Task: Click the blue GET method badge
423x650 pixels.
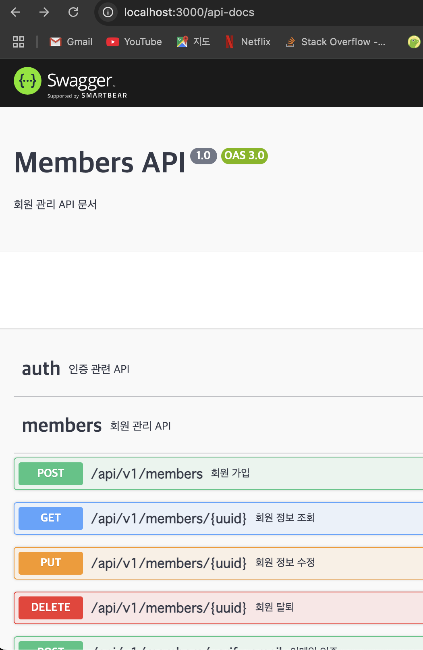Action: pyautogui.click(x=51, y=518)
